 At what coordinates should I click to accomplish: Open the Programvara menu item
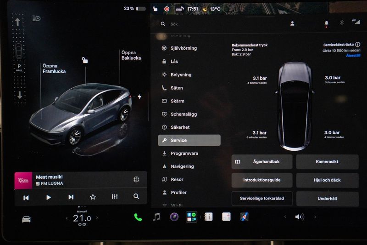coord(180,154)
